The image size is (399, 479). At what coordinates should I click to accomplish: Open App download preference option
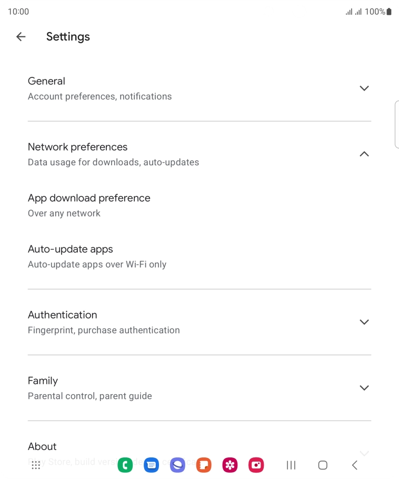pyautogui.click(x=89, y=205)
